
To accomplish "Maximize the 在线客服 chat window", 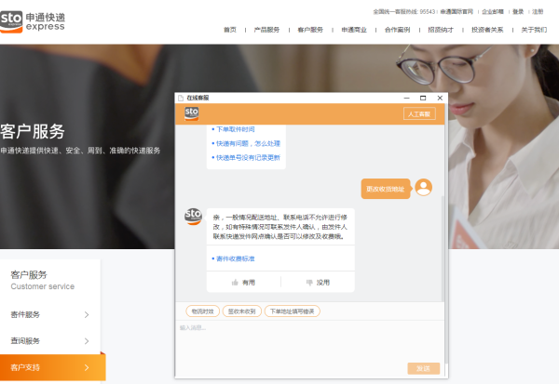I will pos(423,98).
